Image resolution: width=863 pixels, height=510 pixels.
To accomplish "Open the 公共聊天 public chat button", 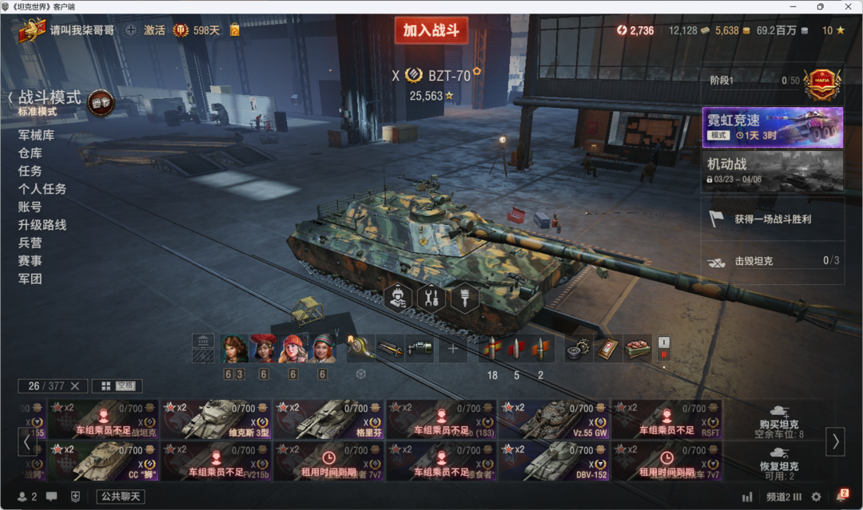I will tap(121, 496).
